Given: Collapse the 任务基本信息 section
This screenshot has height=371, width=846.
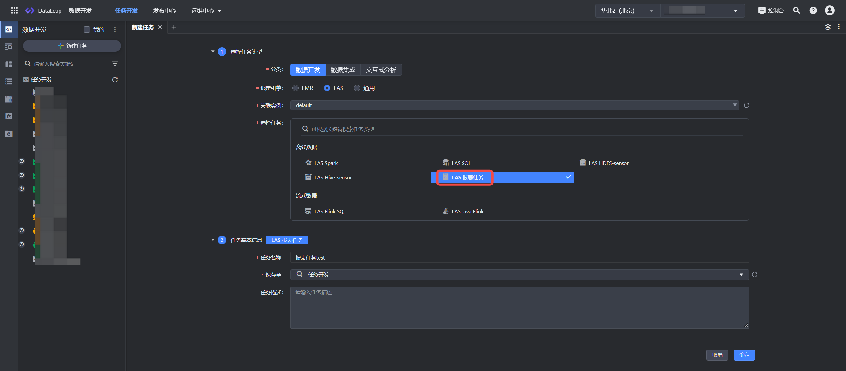Looking at the screenshot, I should pos(213,240).
